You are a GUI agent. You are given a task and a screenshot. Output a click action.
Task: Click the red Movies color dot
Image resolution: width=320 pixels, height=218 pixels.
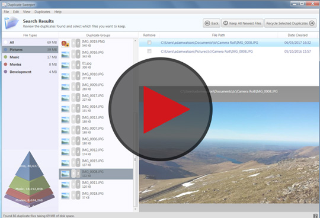[5, 64]
